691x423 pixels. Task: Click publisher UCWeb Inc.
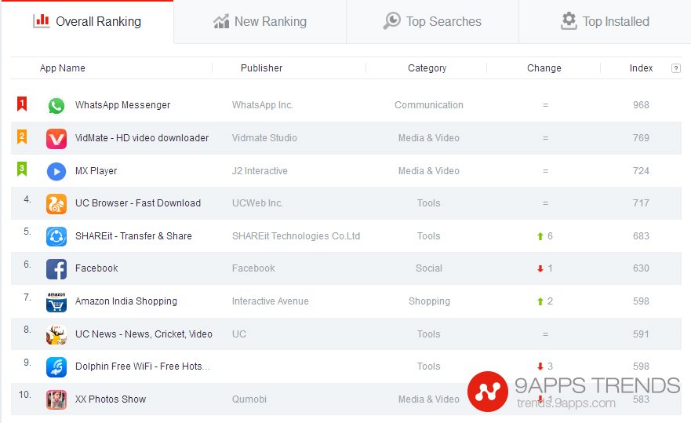[x=257, y=203]
